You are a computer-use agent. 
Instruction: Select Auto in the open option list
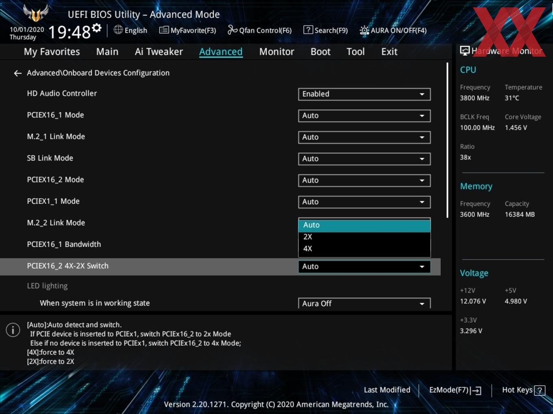click(x=364, y=225)
